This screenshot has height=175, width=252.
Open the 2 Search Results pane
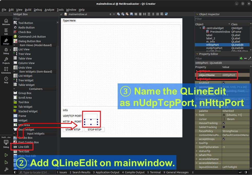click(80, 172)
